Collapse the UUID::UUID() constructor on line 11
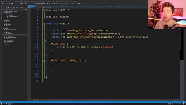 (44, 44)
